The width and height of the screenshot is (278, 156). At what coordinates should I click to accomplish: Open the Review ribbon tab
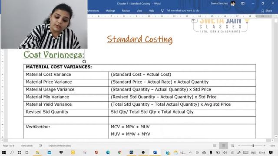[126, 10]
